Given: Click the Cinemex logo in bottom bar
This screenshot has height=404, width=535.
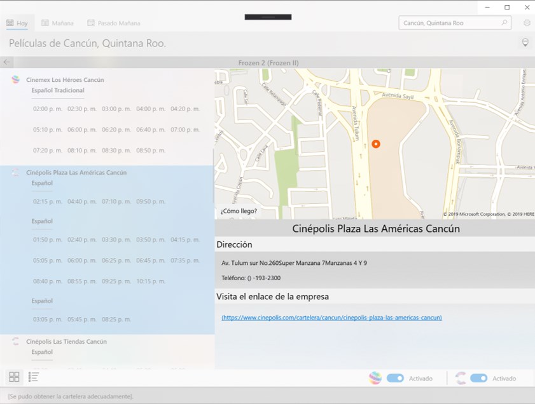Looking at the screenshot, I should pos(375,378).
